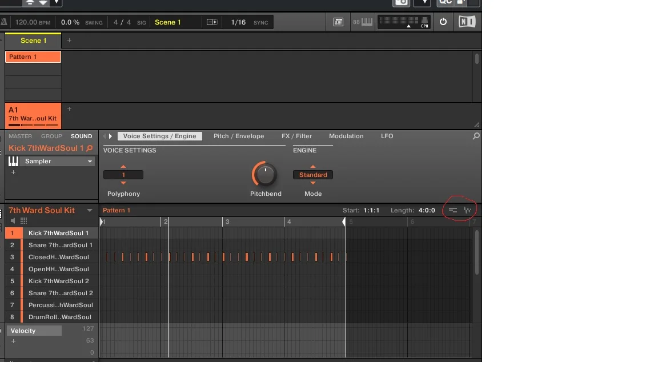Image resolution: width=658 pixels, height=370 pixels.
Task: Select sound slot 4 OpenHH..WardSoul
Action: tap(51, 269)
